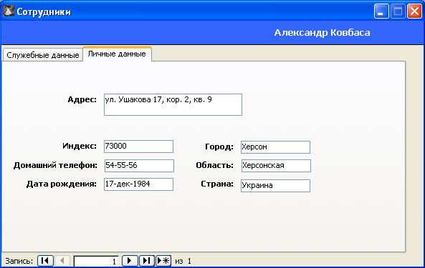Open the Сотрудники form icon menu
The image size is (425, 268).
click(9, 11)
